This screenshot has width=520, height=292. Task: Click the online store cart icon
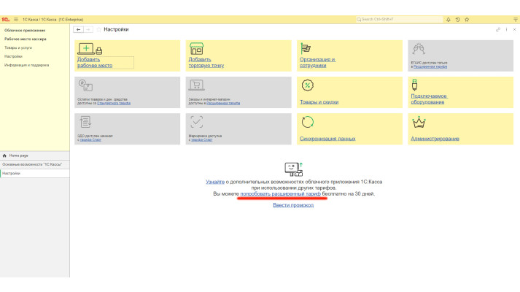[x=196, y=85]
